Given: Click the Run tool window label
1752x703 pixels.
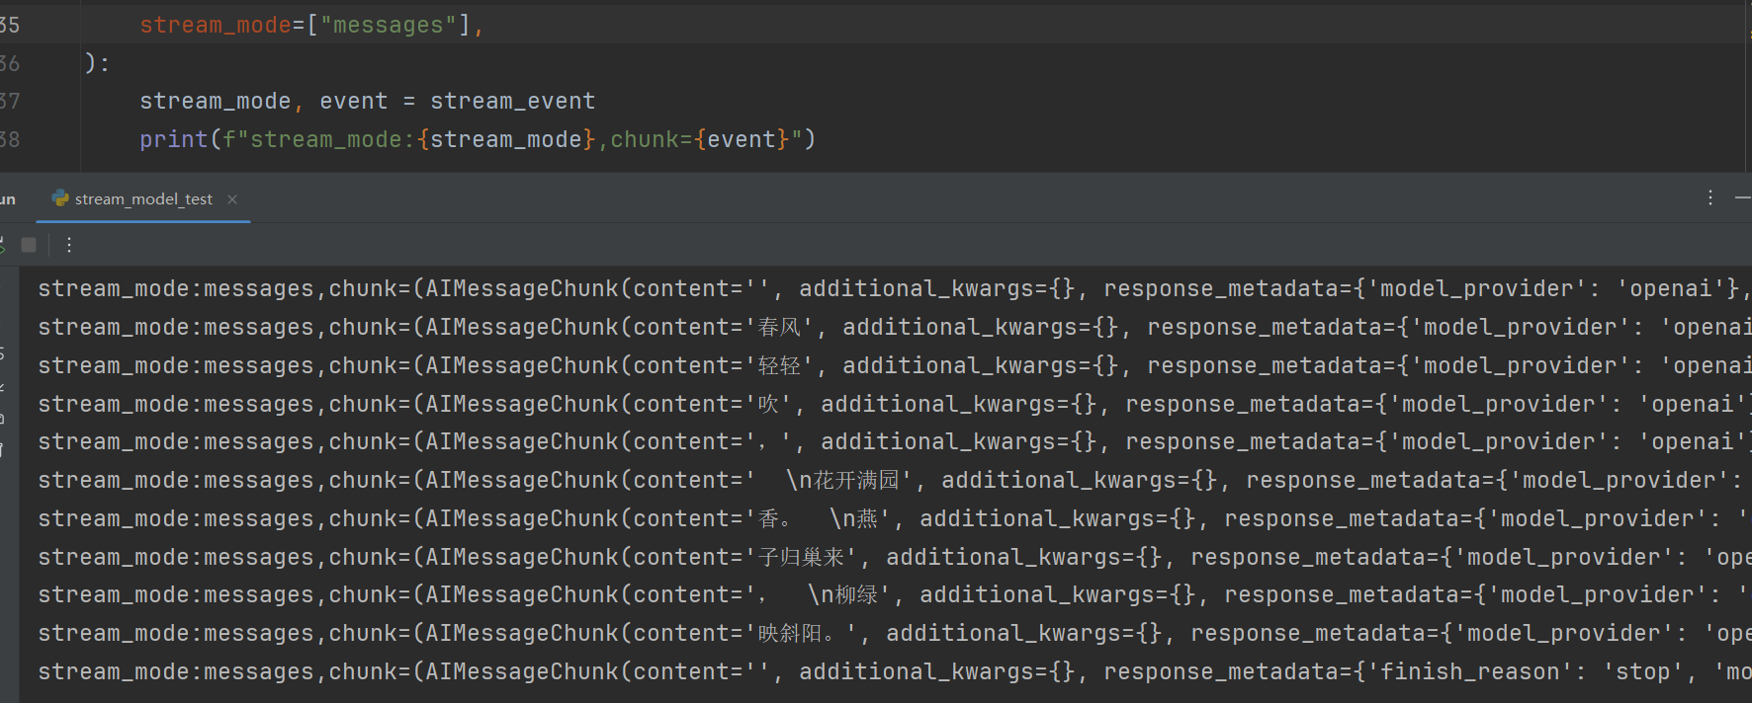Looking at the screenshot, I should click(7, 198).
